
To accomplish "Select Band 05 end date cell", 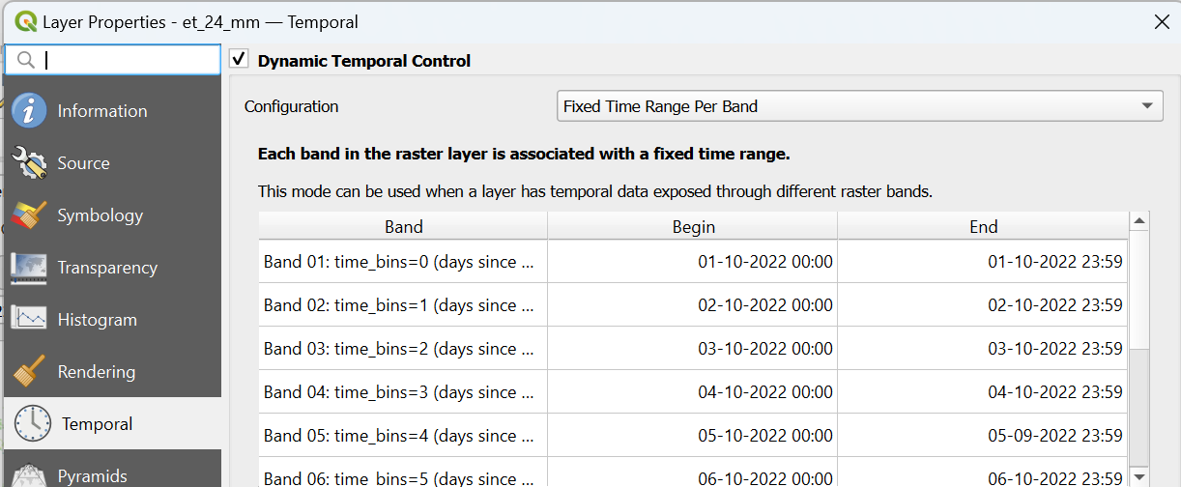I will click(982, 436).
